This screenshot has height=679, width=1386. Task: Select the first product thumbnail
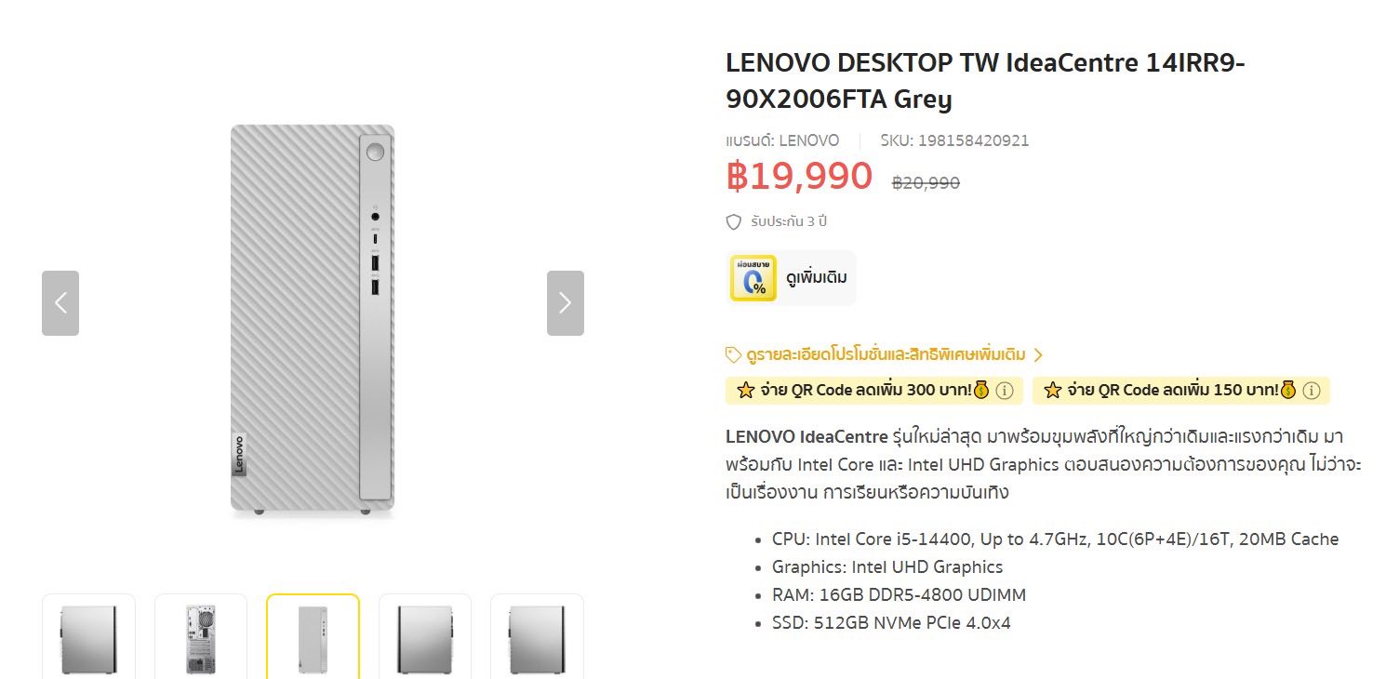pos(88,638)
